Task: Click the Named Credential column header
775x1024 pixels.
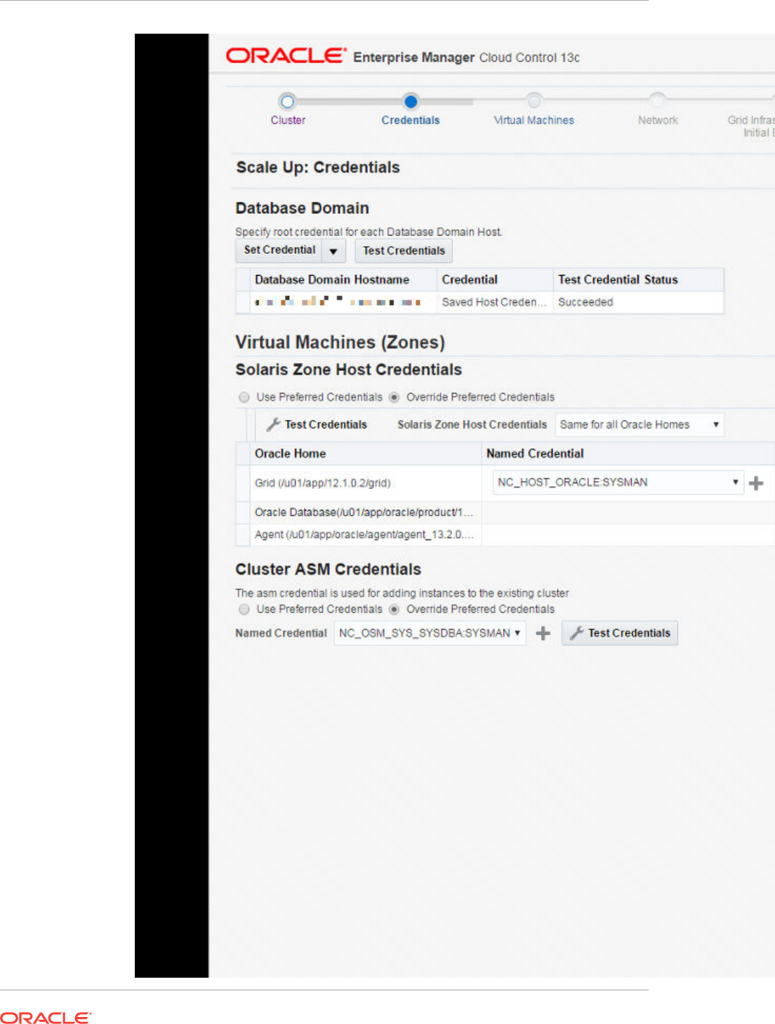Action: [628, 453]
